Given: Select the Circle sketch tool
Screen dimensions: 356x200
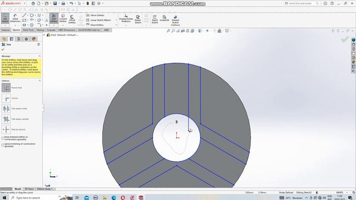Looking at the screenshot, I should (x=32, y=16).
